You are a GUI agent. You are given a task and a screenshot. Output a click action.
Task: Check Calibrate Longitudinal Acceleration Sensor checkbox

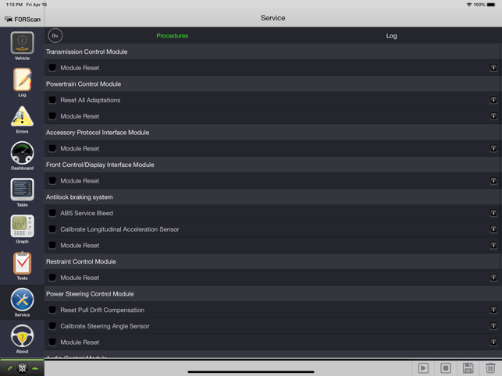click(52, 229)
